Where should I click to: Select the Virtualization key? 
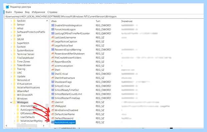coord(24,84)
